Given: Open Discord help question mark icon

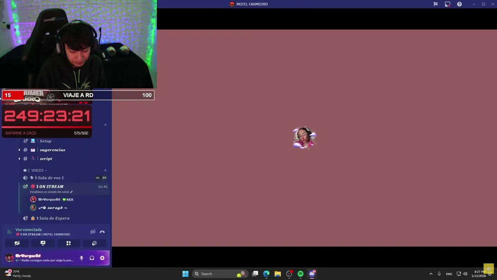Looking at the screenshot, I should pyautogui.click(x=459, y=4).
